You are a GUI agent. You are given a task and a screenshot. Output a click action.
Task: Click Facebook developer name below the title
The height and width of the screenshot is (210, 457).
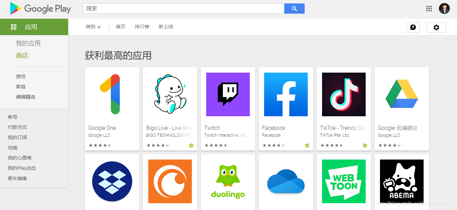[272, 135]
